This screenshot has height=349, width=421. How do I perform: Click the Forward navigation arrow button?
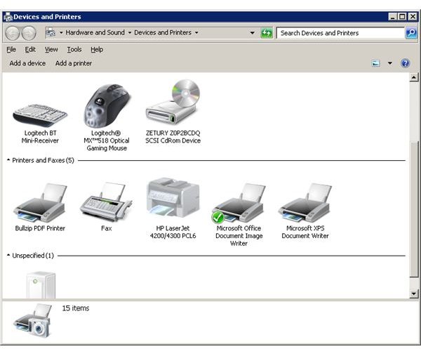(x=29, y=33)
